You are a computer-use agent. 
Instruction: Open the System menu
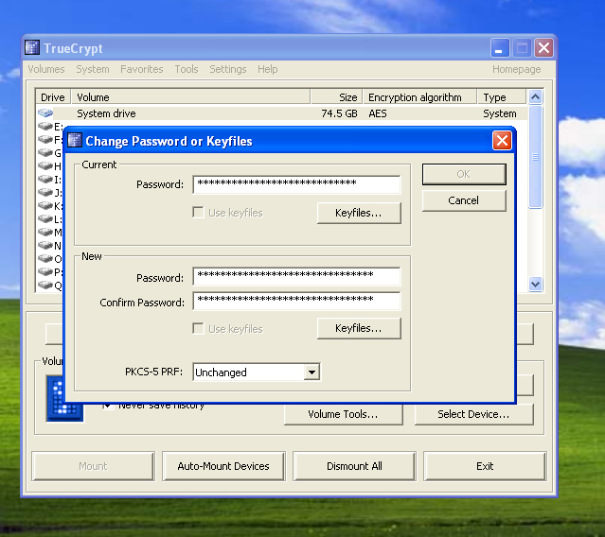pyautogui.click(x=93, y=69)
